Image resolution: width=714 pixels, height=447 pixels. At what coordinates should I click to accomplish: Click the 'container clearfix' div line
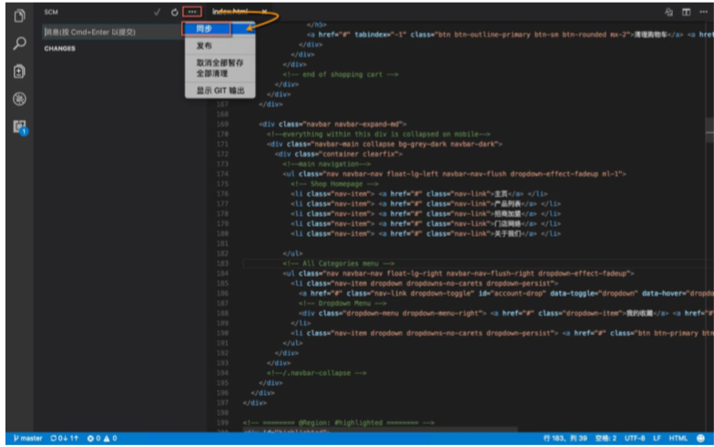point(339,154)
